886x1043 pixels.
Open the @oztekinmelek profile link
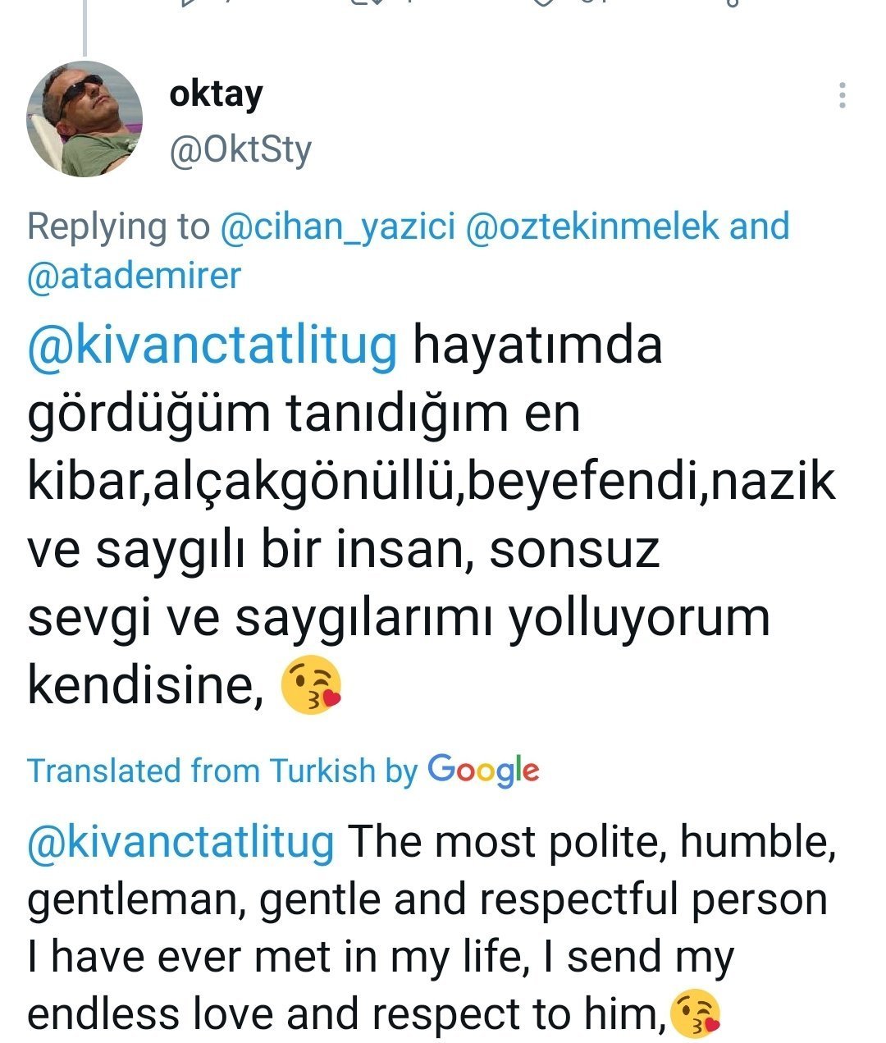click(x=592, y=226)
